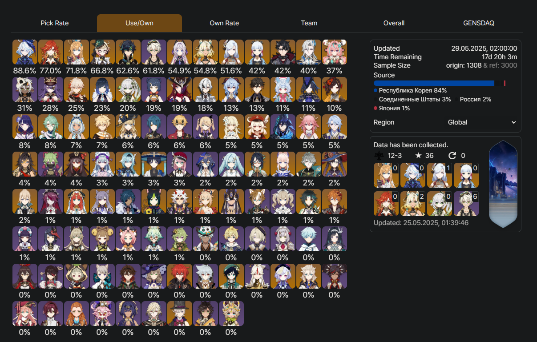
Task: Click the pink-haired character showing 37%
Action: [334, 52]
